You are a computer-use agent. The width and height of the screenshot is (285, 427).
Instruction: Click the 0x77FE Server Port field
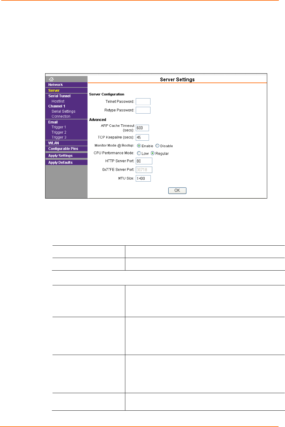point(144,170)
